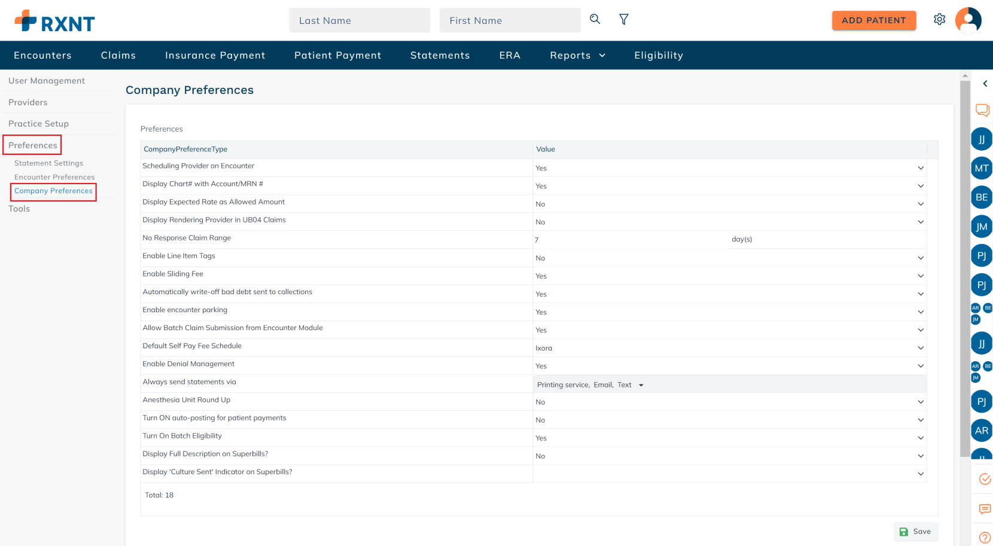
Task: Open the user profile avatar
Action: click(968, 20)
